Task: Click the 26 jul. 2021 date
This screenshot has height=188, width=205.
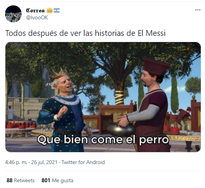Action: (x=44, y=162)
